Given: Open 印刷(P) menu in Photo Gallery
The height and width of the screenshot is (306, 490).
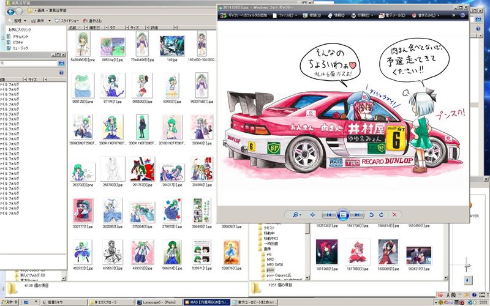Looking at the screenshot, I should pos(362,15).
